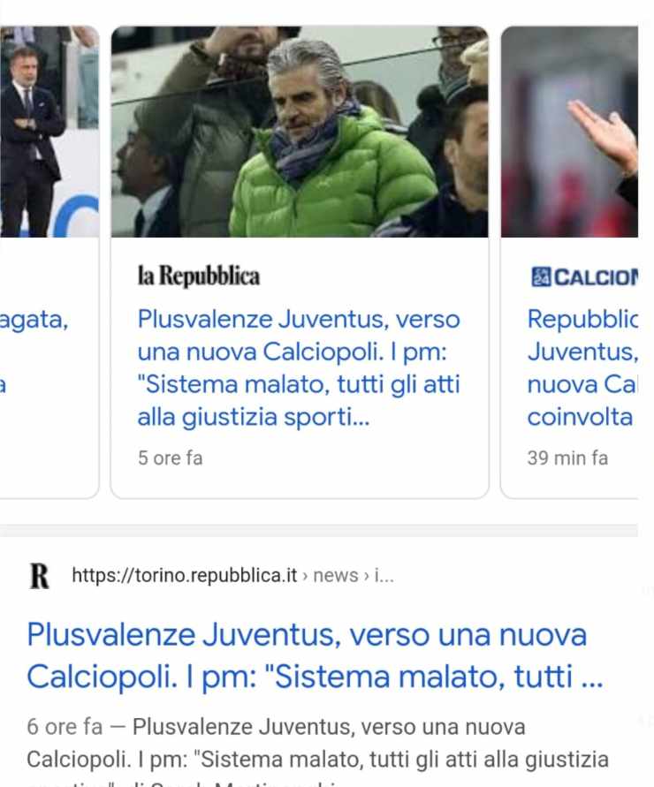Open la Repubblica logo in news card

[x=199, y=276]
